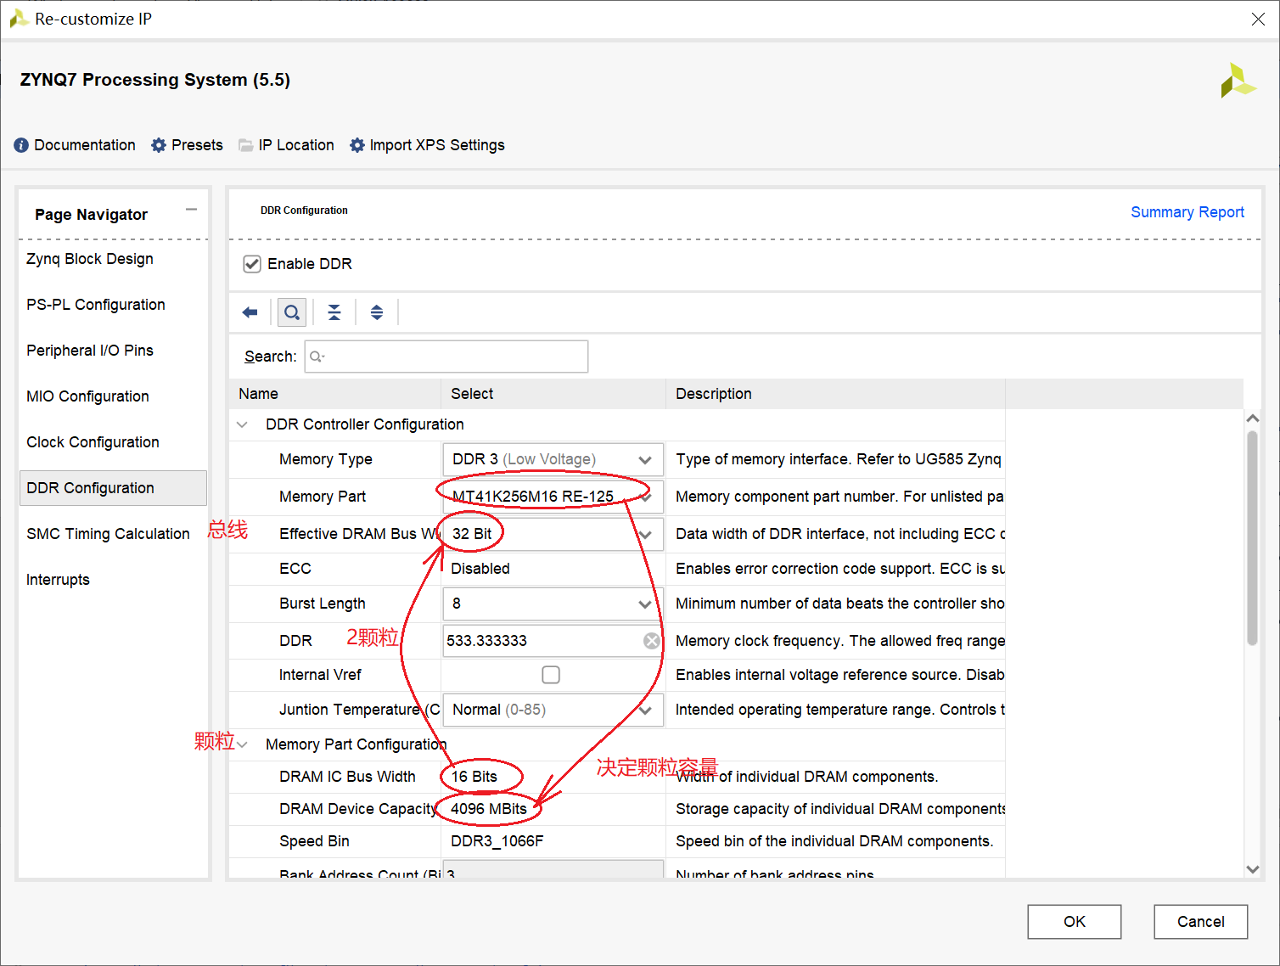Image resolution: width=1280 pixels, height=966 pixels.
Task: Select the 16 Bits DRAM IC Bus Width value
Action: pos(474,777)
